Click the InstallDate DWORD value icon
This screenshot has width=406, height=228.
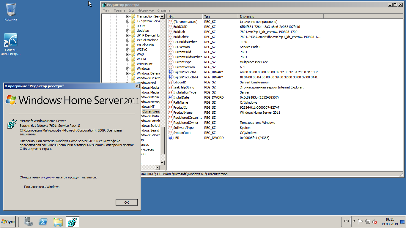tap(171, 97)
